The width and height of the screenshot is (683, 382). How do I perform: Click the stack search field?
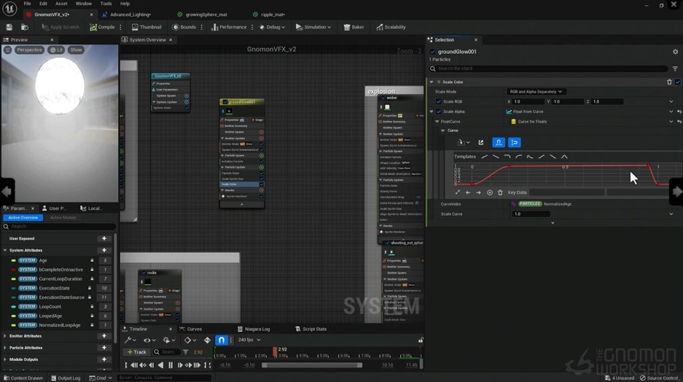pos(549,69)
